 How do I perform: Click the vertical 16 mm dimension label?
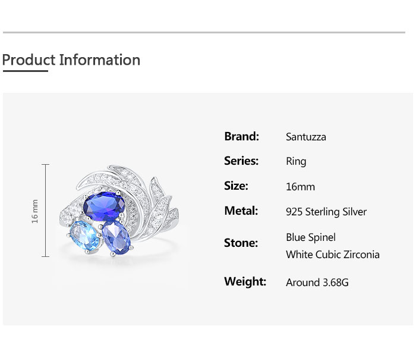coord(35,211)
